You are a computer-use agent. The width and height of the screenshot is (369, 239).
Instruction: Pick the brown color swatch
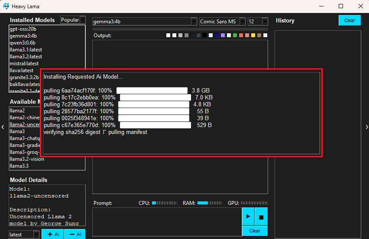(259, 35)
